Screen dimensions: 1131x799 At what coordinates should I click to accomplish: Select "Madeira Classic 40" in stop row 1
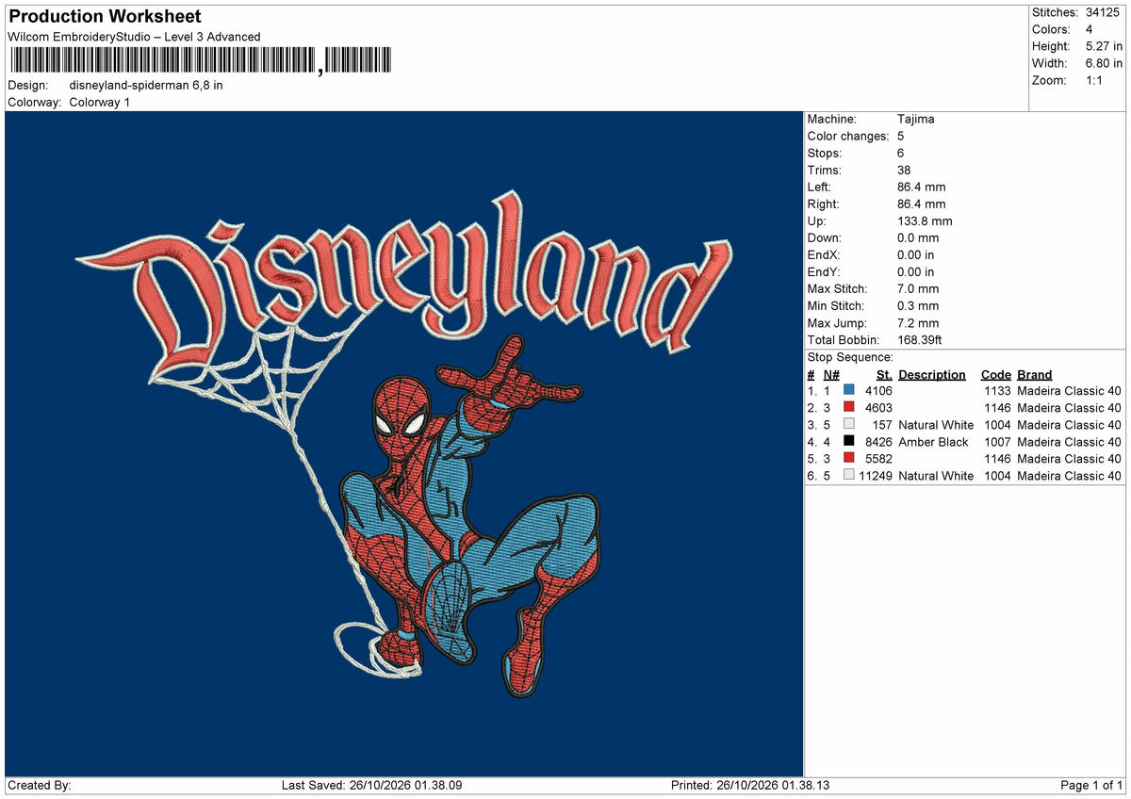1069,391
